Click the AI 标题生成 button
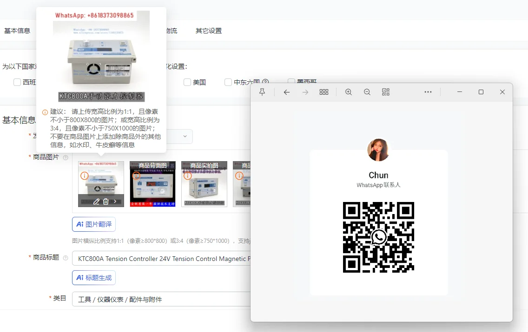 [94, 278]
